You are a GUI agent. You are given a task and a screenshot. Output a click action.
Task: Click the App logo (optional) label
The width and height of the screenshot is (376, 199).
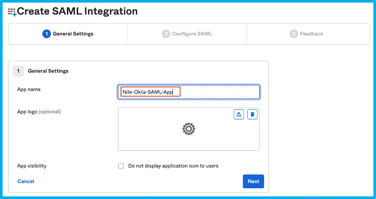pos(39,112)
